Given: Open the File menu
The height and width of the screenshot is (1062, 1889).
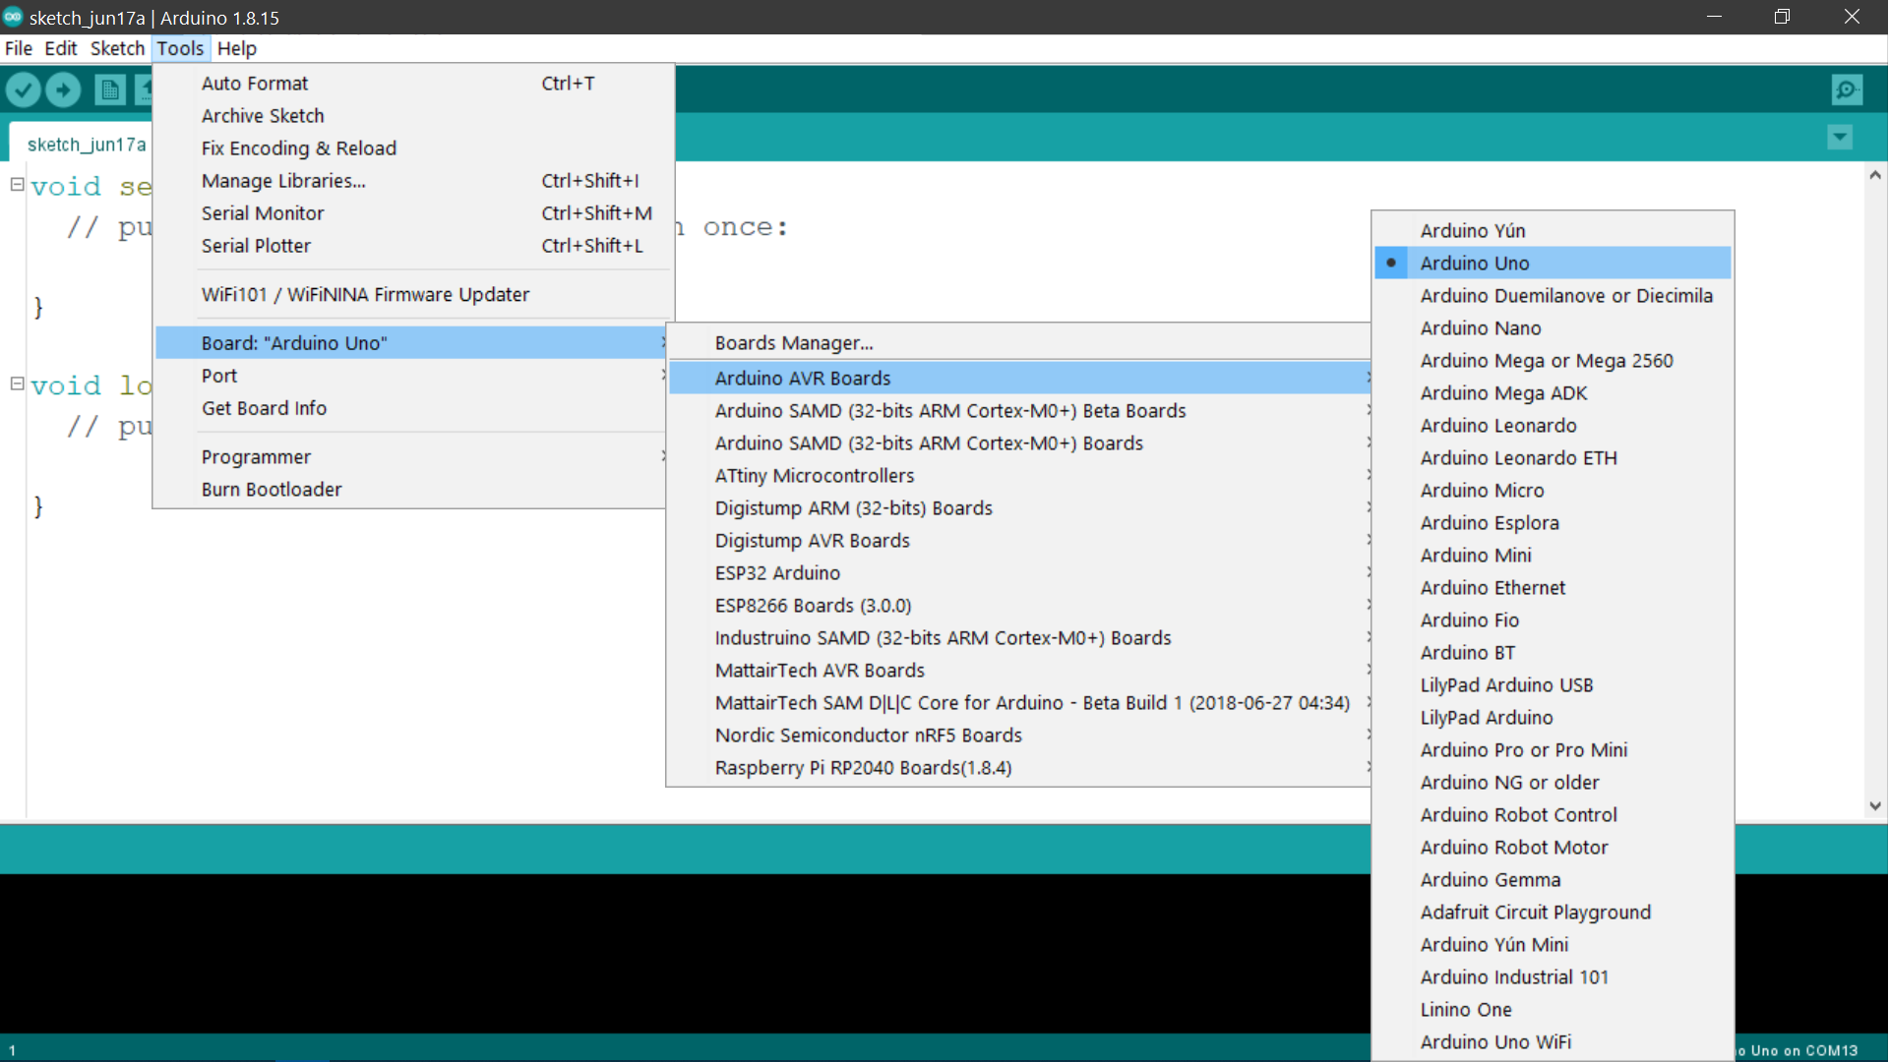Looking at the screenshot, I should 19,48.
